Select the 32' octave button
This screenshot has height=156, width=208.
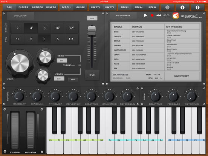coord(71,28)
